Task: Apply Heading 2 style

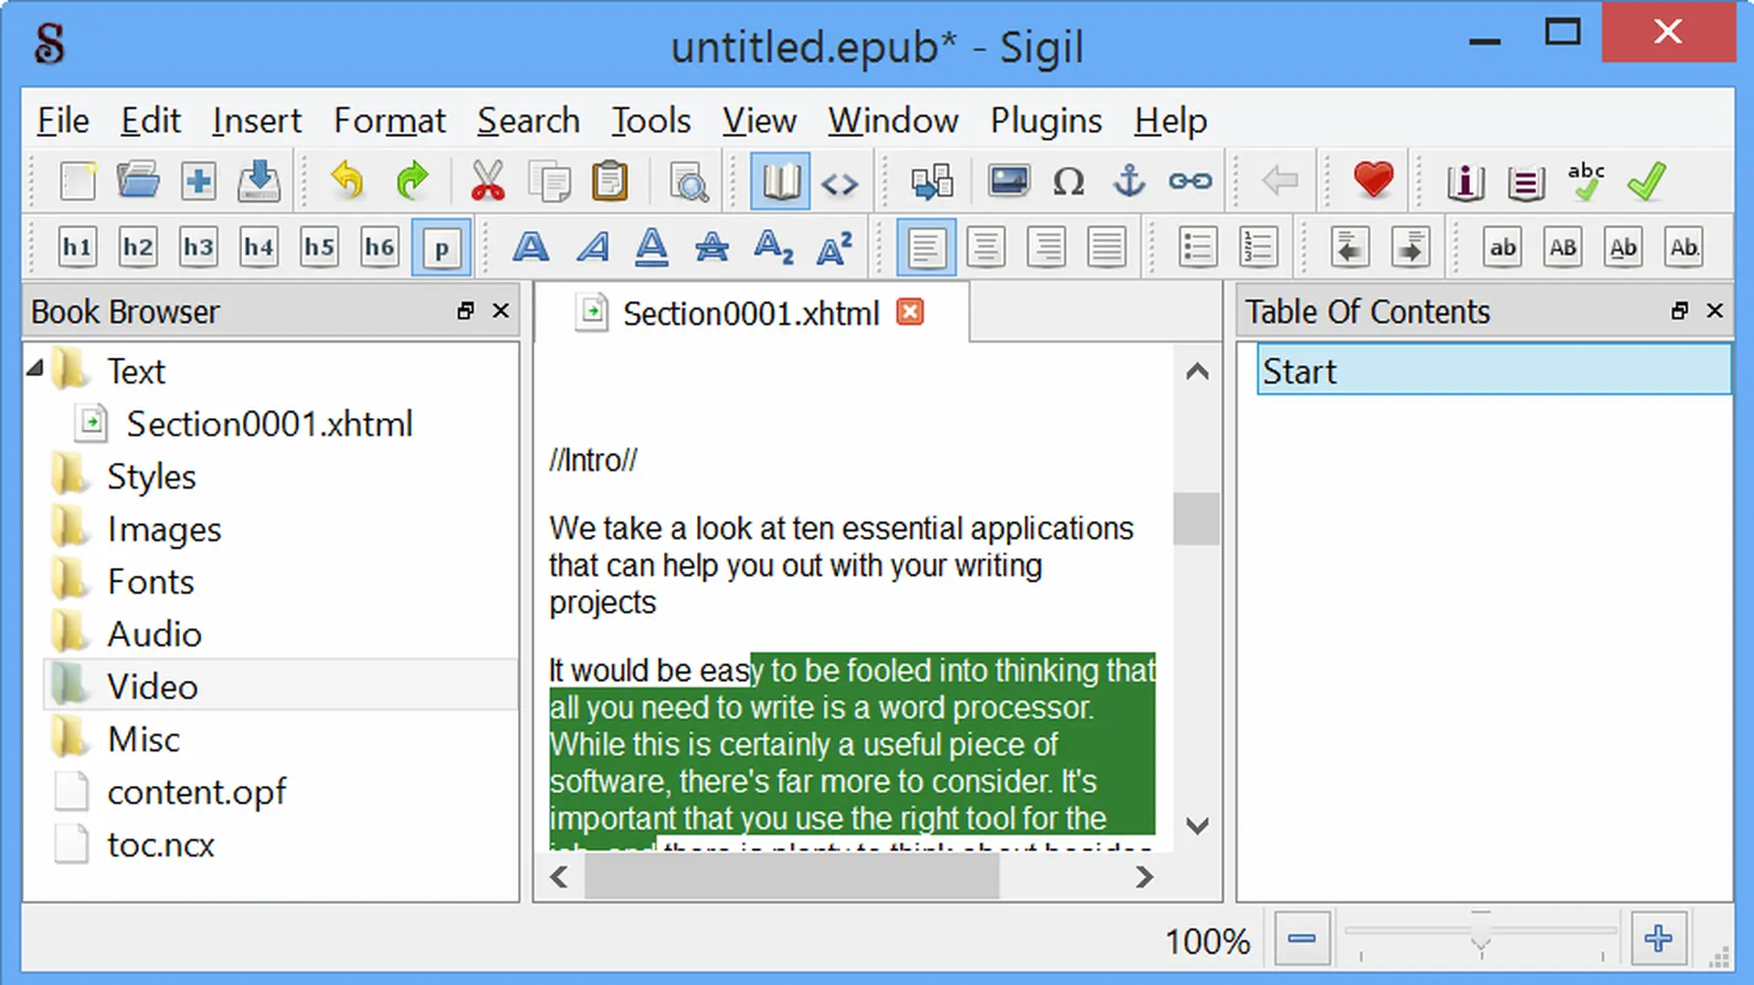Action: (x=138, y=247)
